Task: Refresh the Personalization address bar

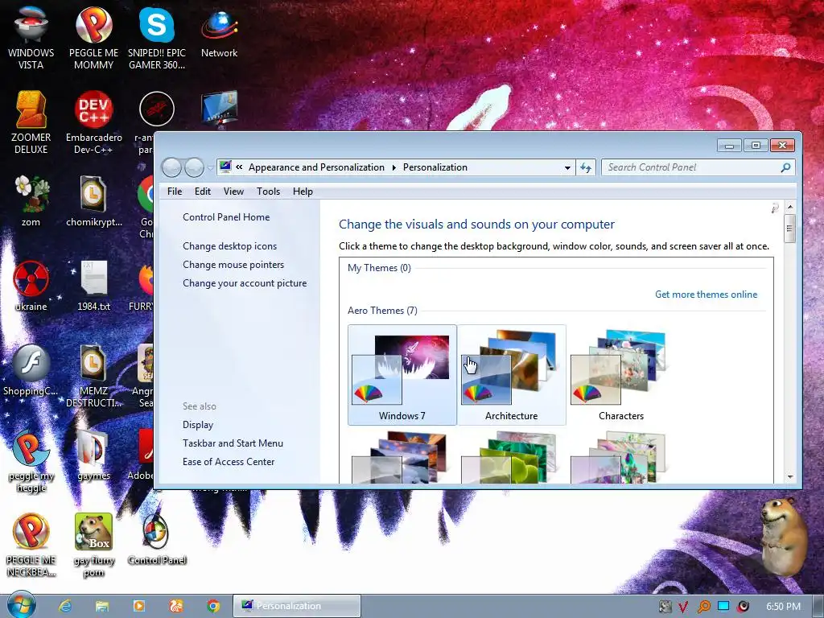Action: (586, 167)
